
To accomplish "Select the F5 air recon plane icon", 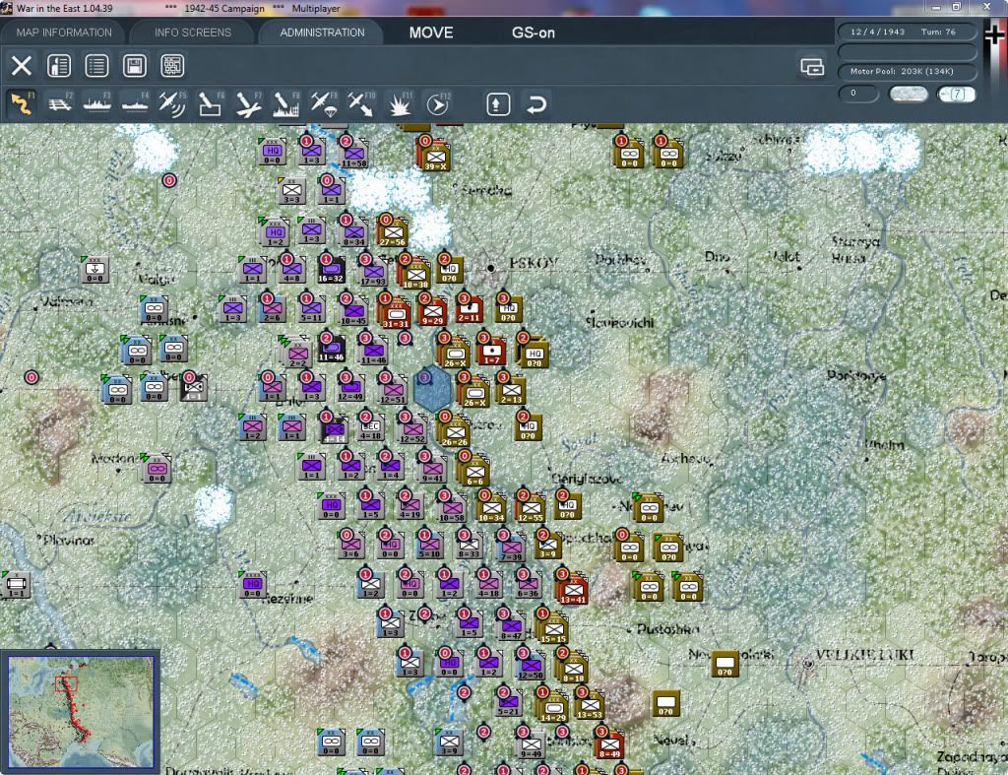I will pyautogui.click(x=172, y=103).
